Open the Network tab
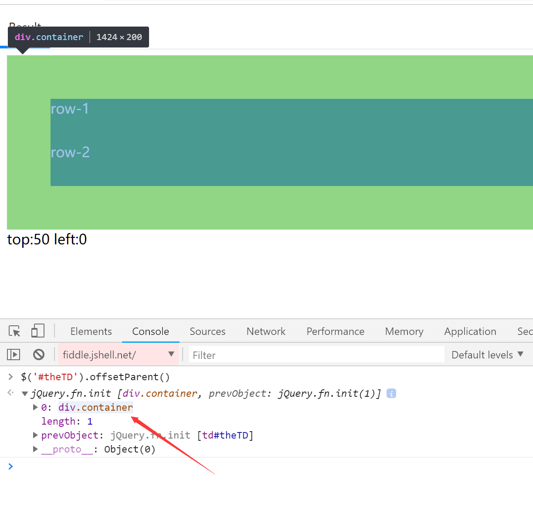The image size is (533, 510). [266, 331]
